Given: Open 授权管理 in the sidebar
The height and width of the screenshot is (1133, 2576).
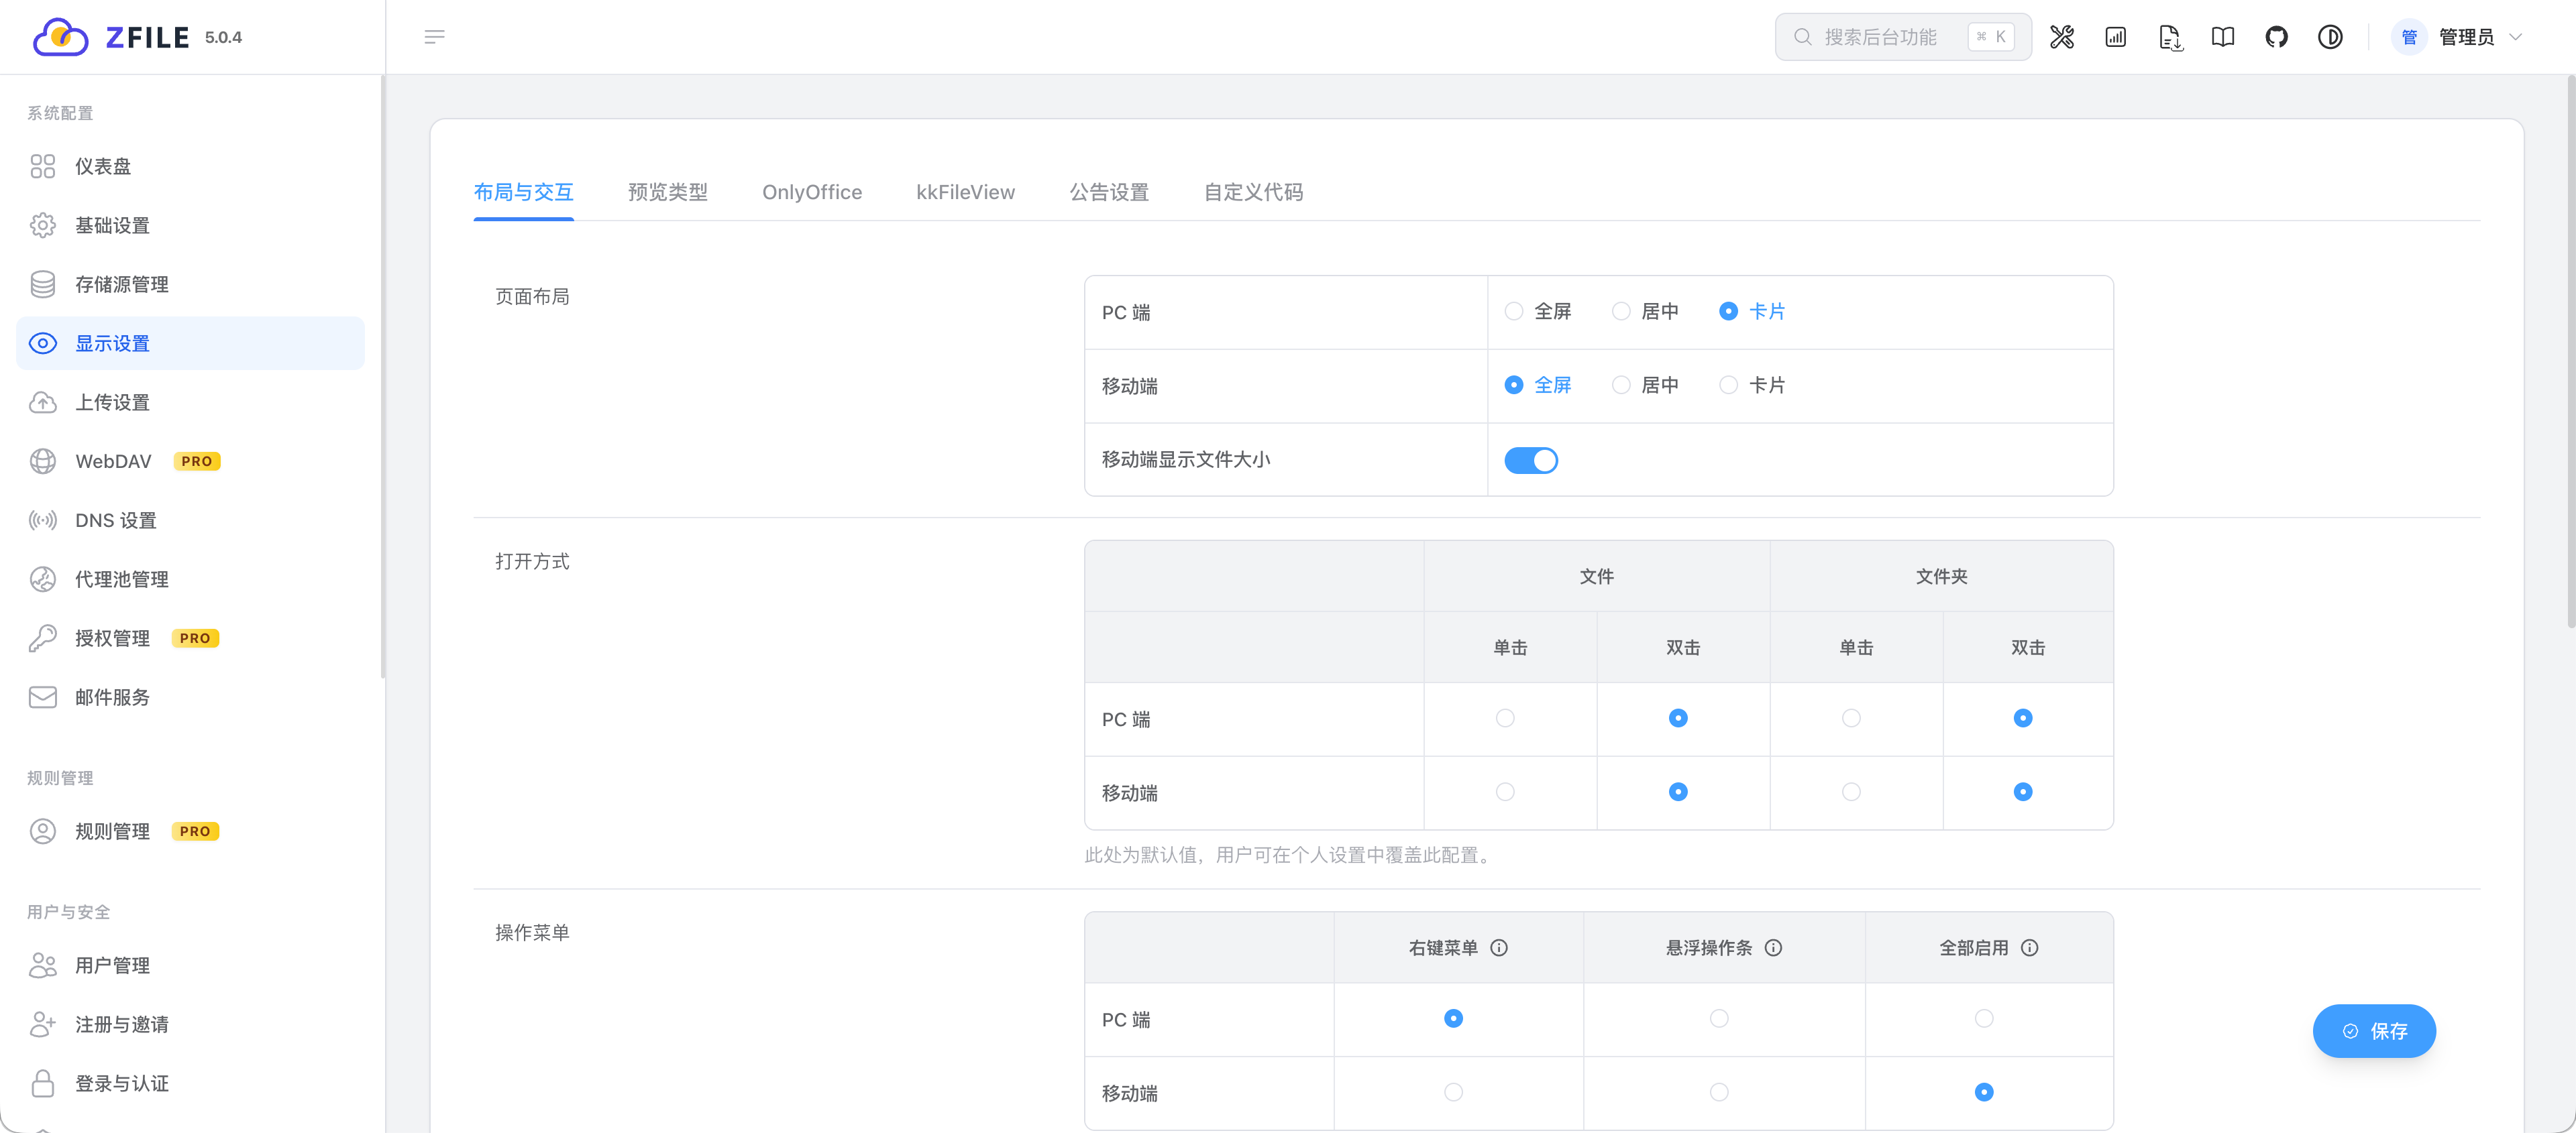Looking at the screenshot, I should 190,638.
